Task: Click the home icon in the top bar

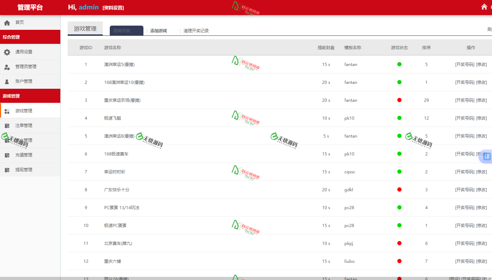Action: pos(484,6)
